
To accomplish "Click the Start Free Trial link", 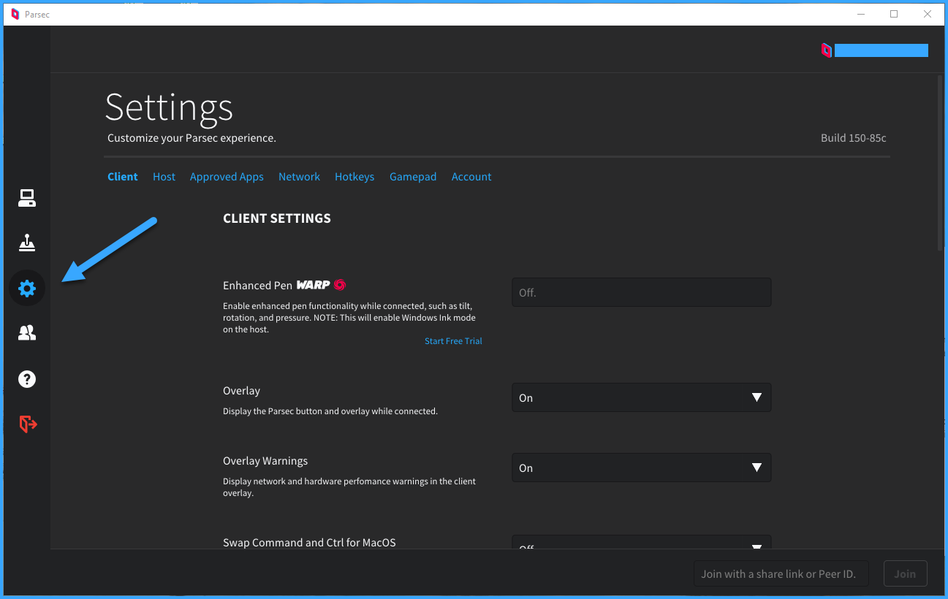I will pyautogui.click(x=453, y=341).
